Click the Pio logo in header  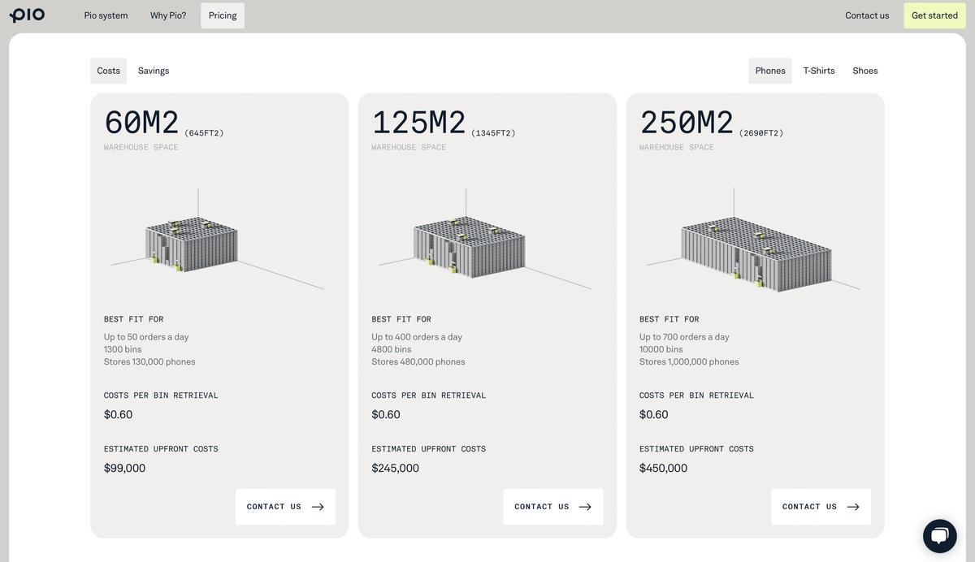click(27, 15)
